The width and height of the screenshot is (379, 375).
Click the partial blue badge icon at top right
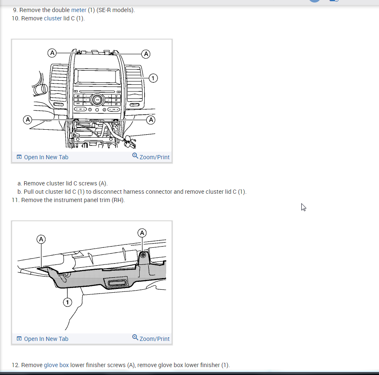coord(334,1)
